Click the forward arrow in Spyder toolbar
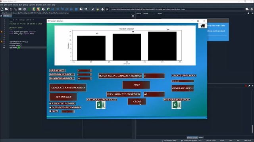Screen dimensions: 254x142 pyautogui.click(x=107, y=9)
